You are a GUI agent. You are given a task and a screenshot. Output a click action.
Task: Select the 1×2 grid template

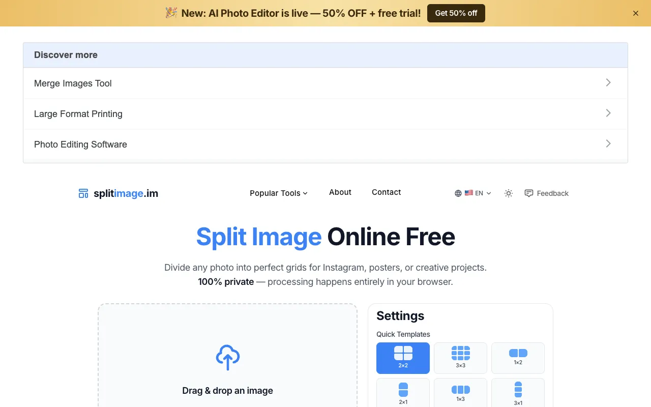518,358
